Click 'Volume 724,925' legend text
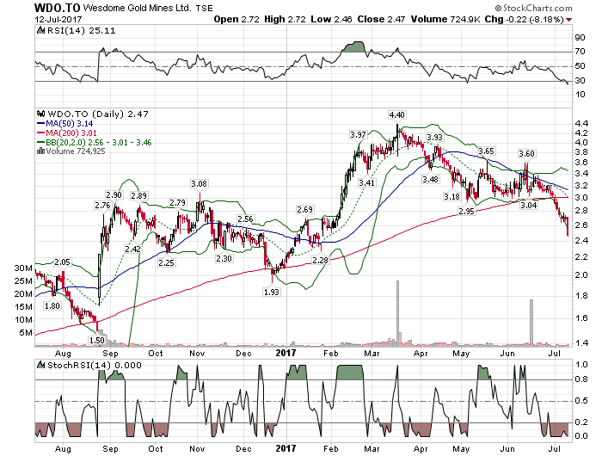Viewport: 602px width, 456px height. point(76,151)
